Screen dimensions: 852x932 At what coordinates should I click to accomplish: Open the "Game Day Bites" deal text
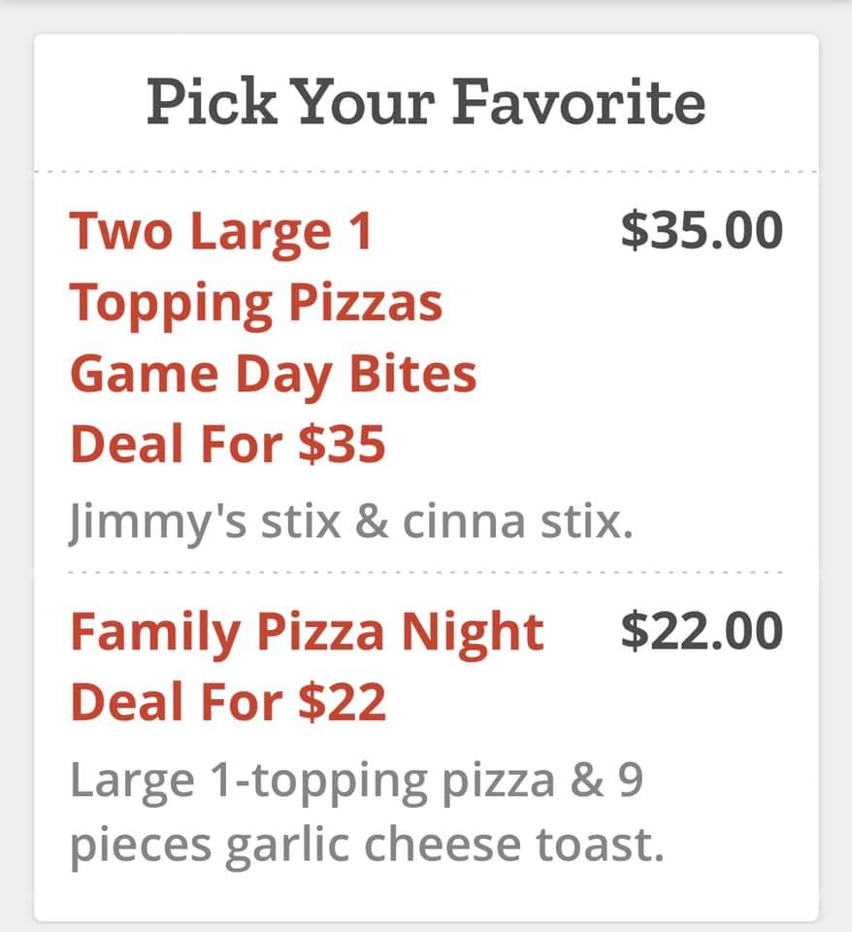273,374
